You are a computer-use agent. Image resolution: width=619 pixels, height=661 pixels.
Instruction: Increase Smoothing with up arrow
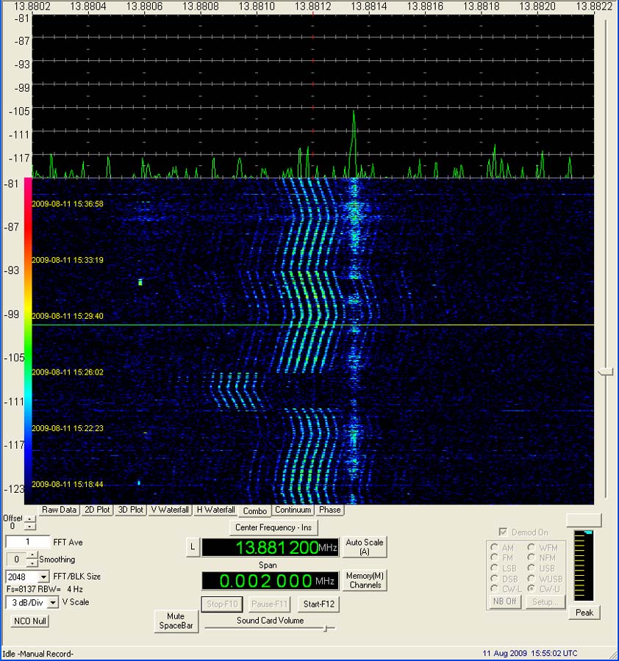pos(32,556)
